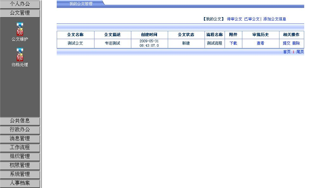Select the 公文管理 menu section
Image resolution: width=325 pixels, height=188 pixels.
click(20, 13)
